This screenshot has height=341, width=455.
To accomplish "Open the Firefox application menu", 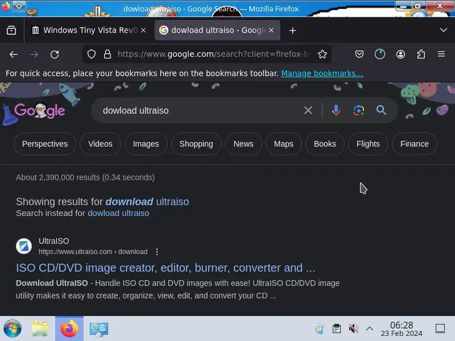I will (441, 54).
